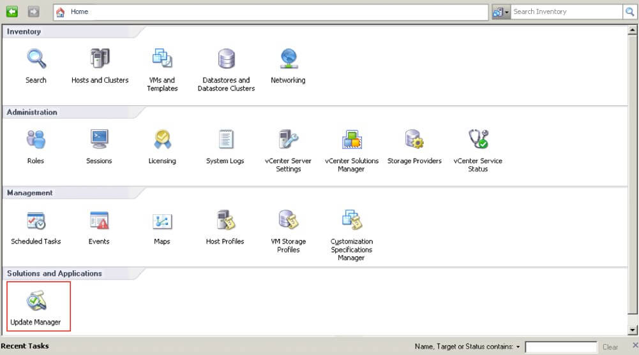Click scrollbar down arrow
Screen dimensions: 639x355
pos(633,330)
